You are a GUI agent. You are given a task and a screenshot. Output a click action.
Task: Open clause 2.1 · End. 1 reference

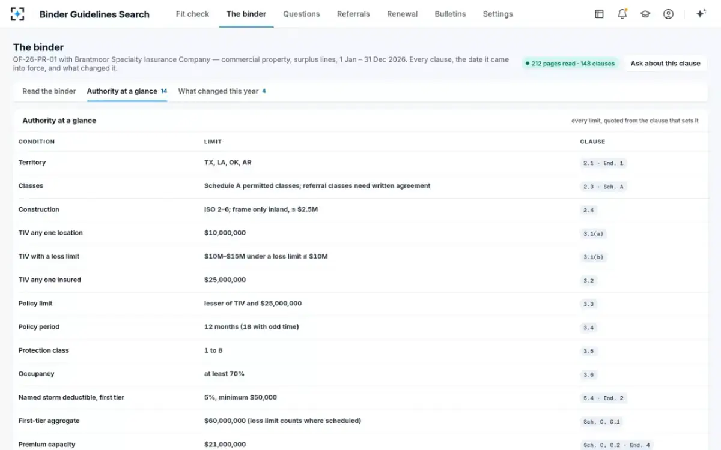tap(603, 163)
